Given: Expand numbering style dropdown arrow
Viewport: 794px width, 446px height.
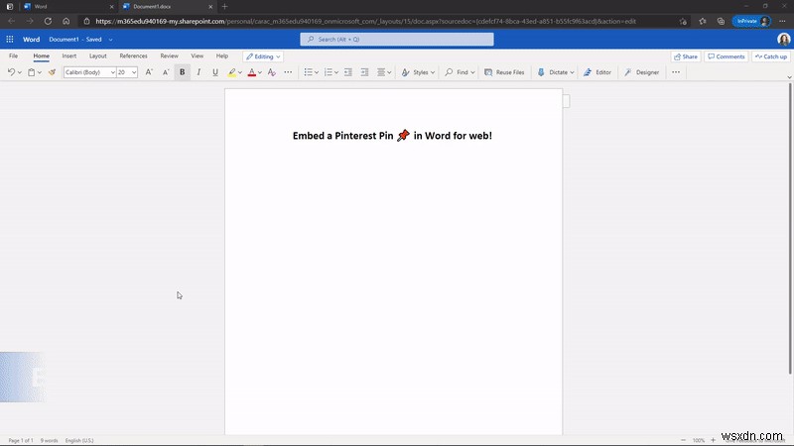Looking at the screenshot, I should pyautogui.click(x=336, y=72).
